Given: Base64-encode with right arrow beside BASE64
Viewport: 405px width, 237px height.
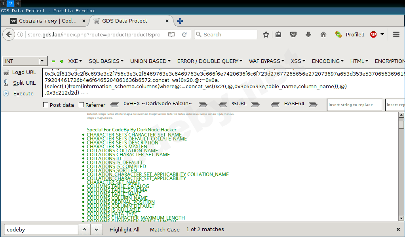Looking at the screenshot, I should 313,104.
